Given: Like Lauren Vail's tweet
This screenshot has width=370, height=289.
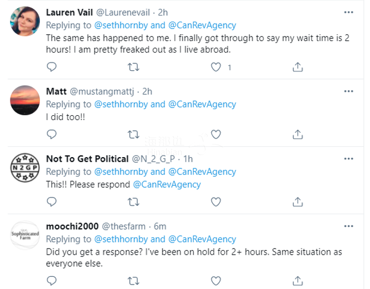Looking at the screenshot, I should pyautogui.click(x=216, y=67).
